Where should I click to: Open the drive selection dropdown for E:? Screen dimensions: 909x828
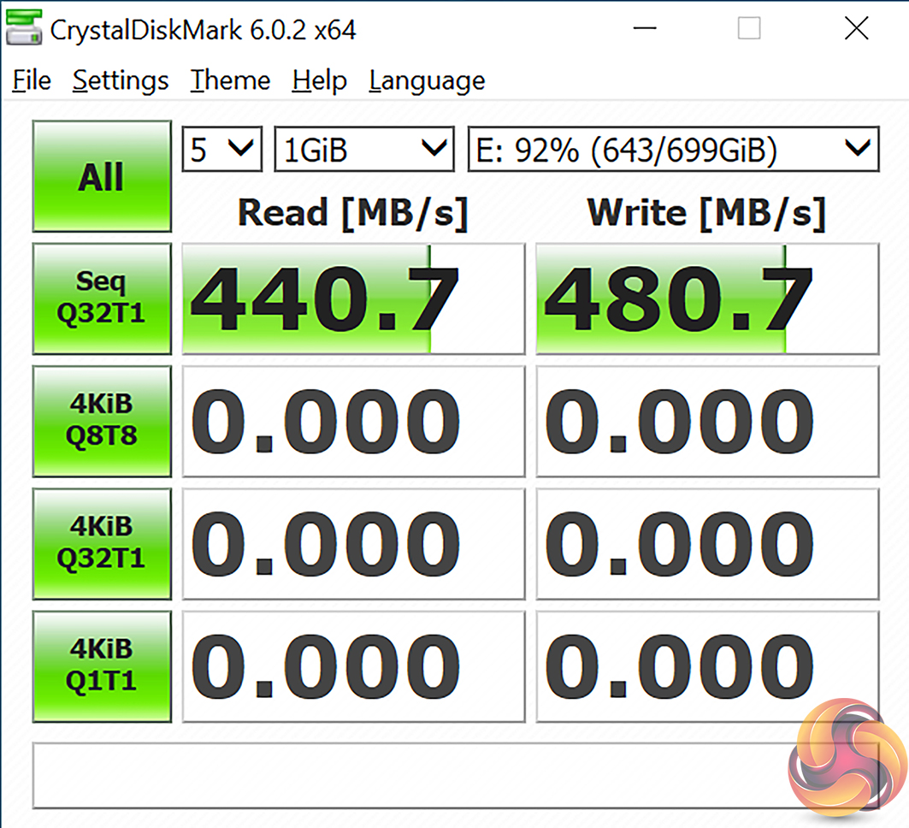(x=674, y=149)
